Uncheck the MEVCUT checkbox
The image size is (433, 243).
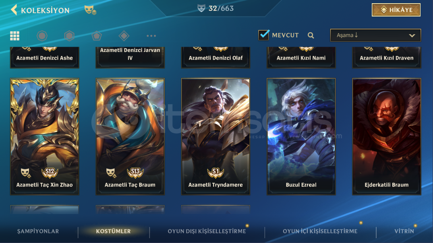(263, 35)
